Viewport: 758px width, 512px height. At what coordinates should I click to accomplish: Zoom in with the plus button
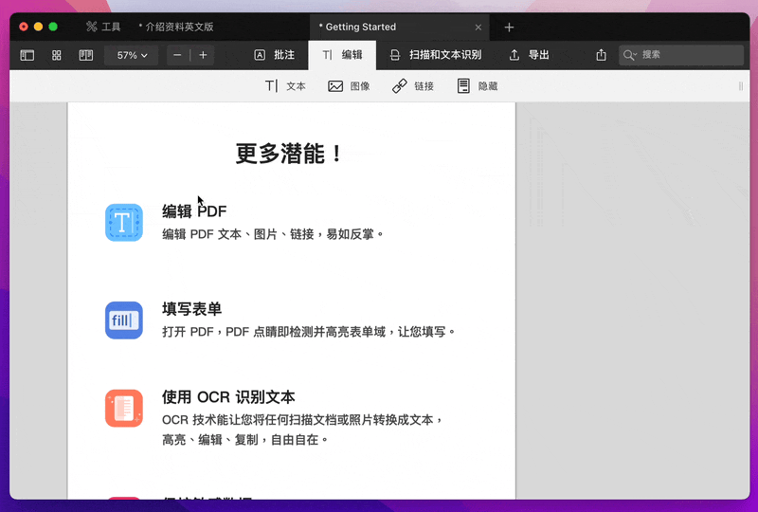point(203,56)
